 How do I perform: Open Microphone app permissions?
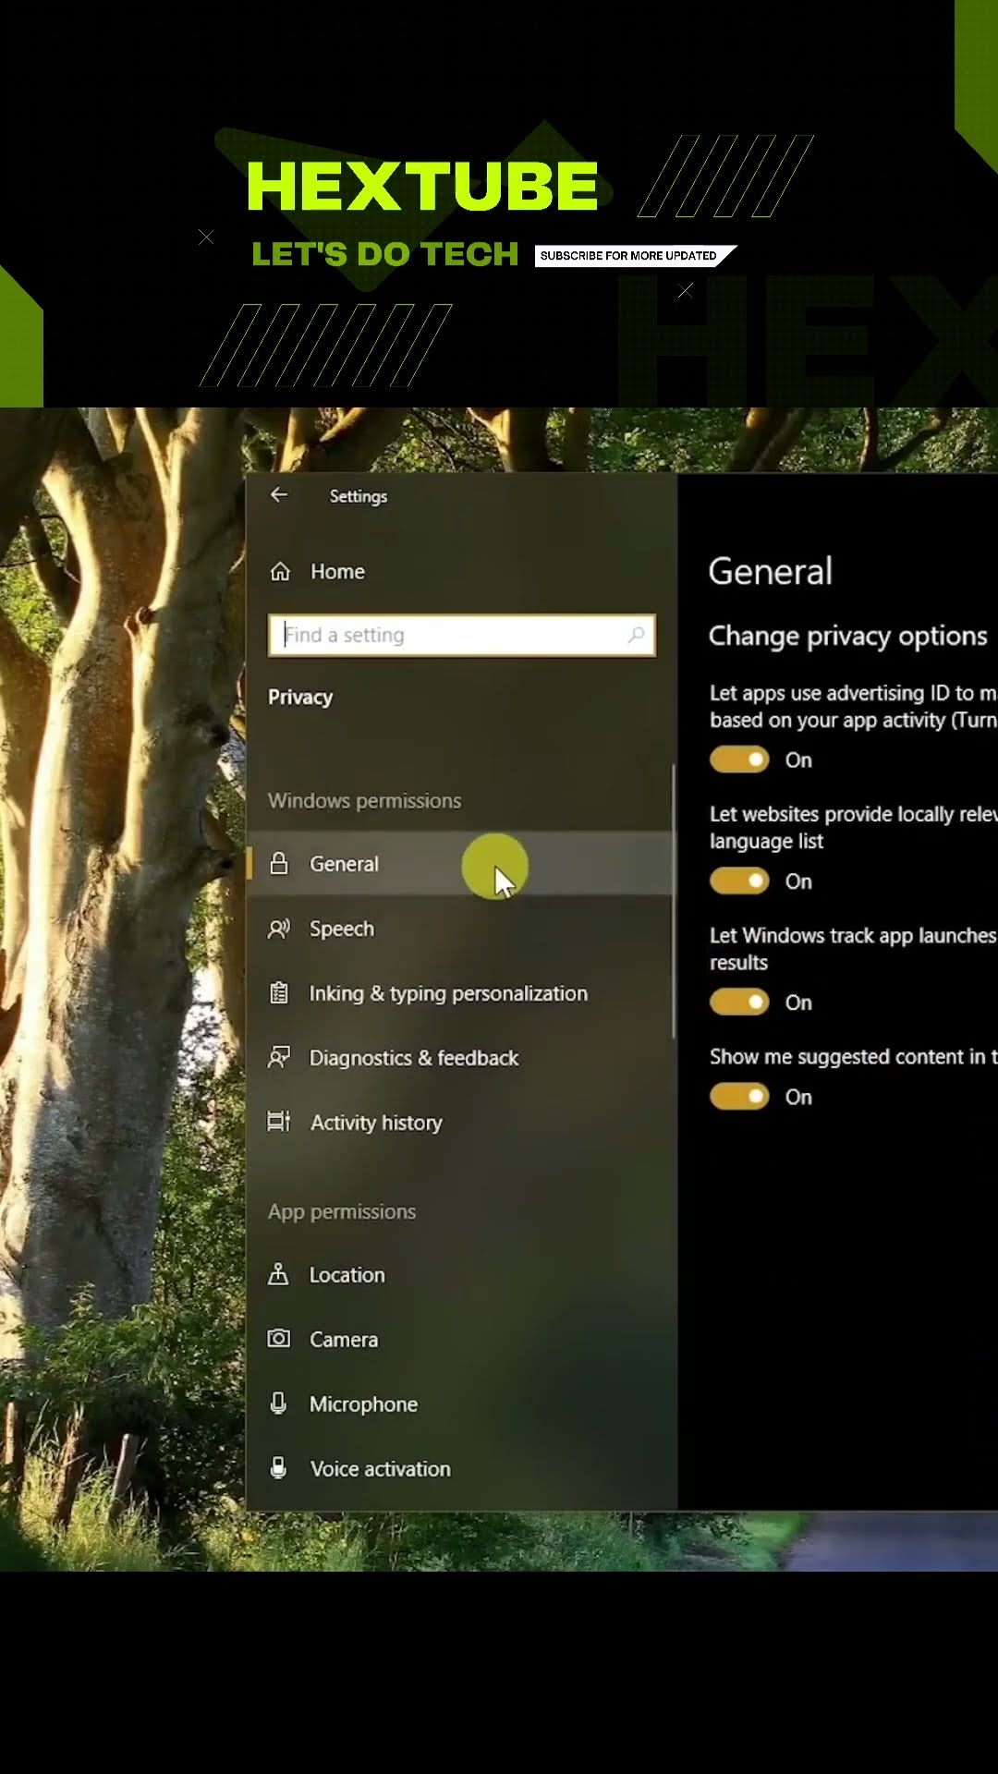click(460, 1404)
